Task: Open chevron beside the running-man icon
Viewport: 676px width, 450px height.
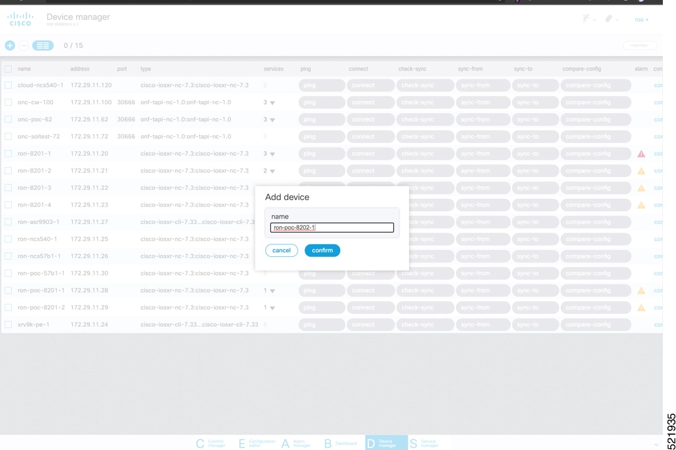Action: 595,20
